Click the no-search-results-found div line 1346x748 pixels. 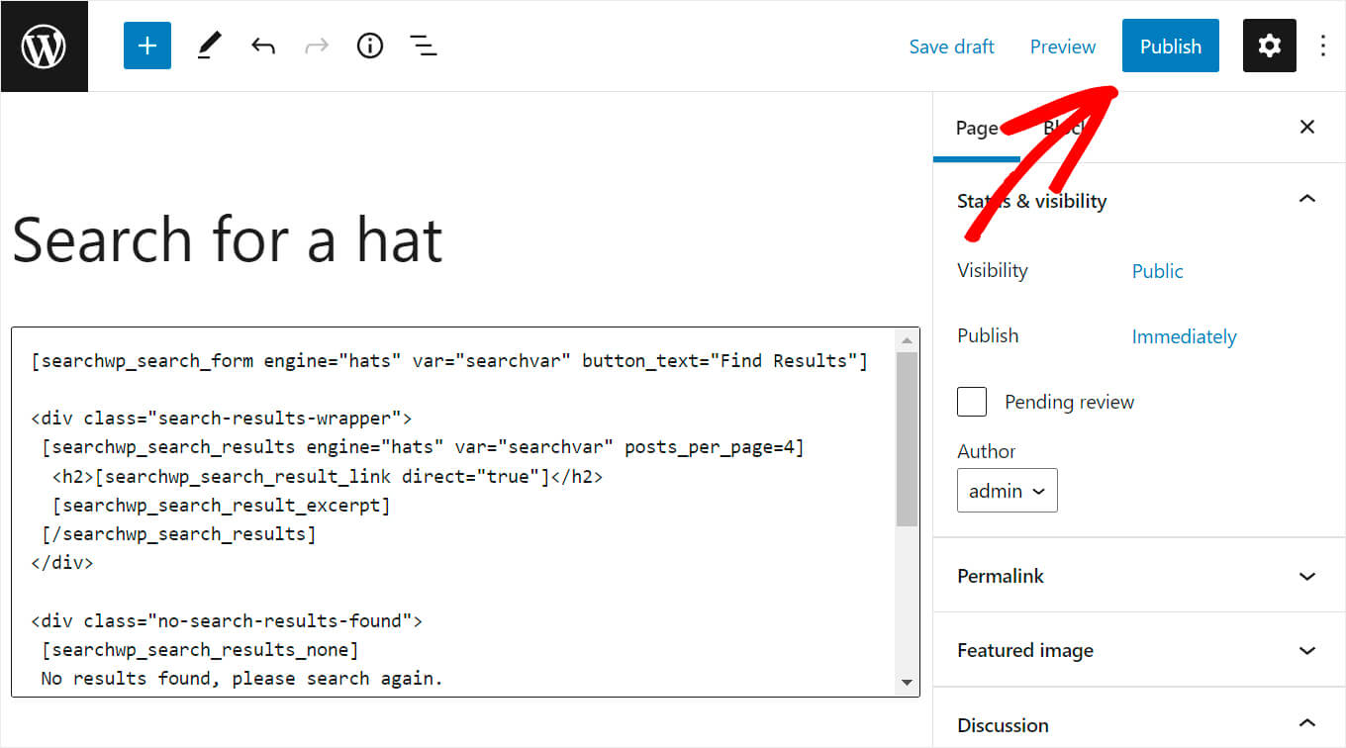tap(227, 621)
